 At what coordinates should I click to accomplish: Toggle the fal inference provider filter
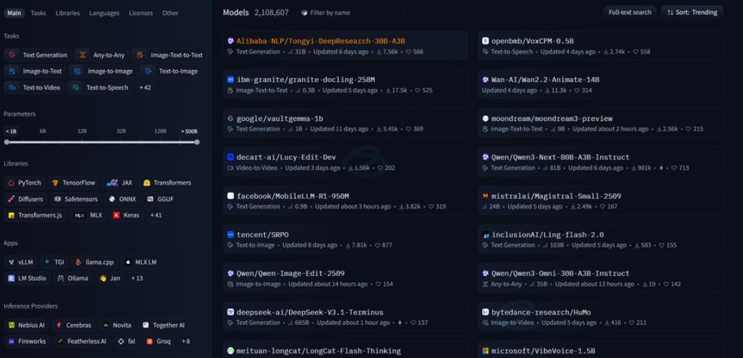pos(126,342)
